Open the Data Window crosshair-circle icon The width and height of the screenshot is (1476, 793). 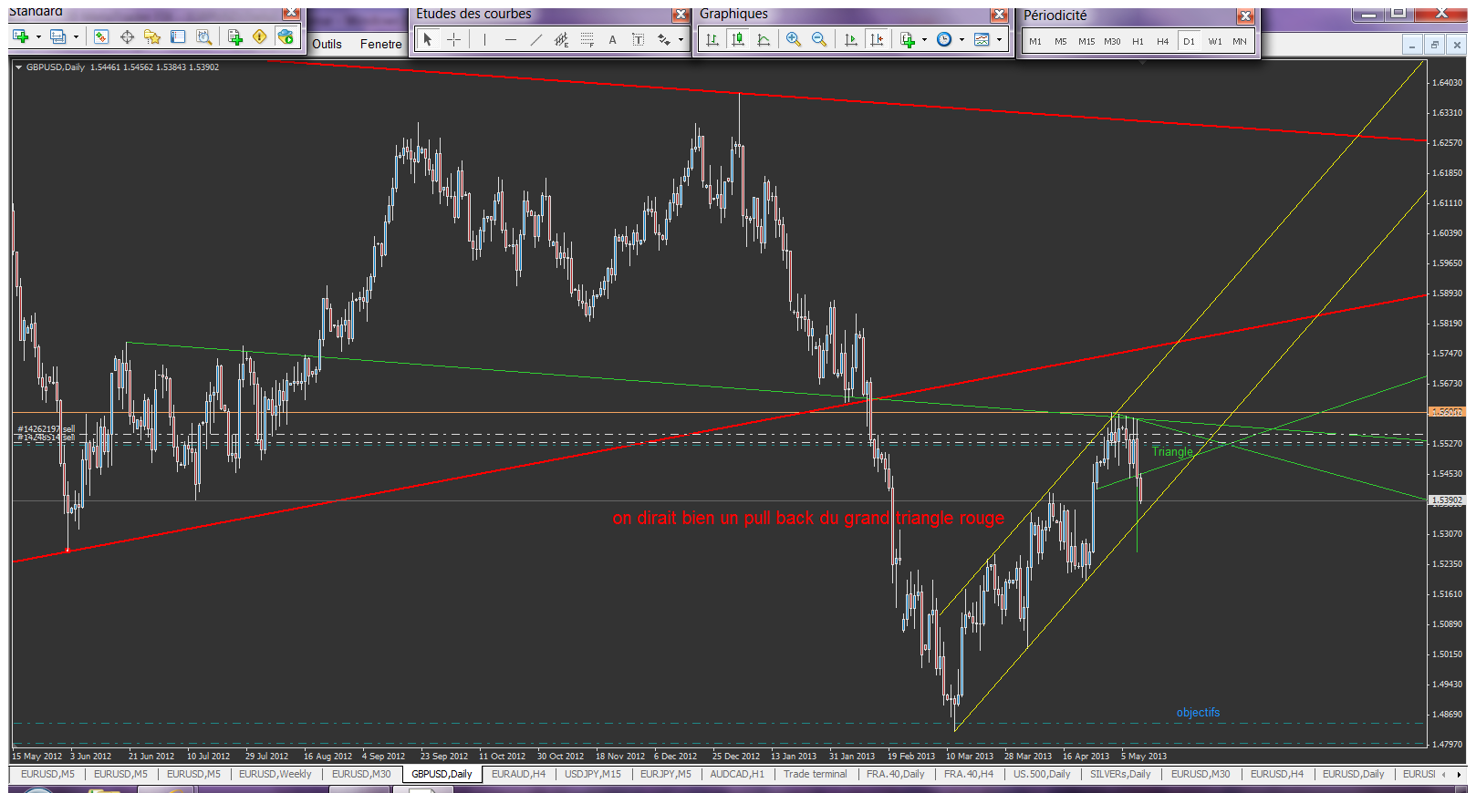coord(127,36)
